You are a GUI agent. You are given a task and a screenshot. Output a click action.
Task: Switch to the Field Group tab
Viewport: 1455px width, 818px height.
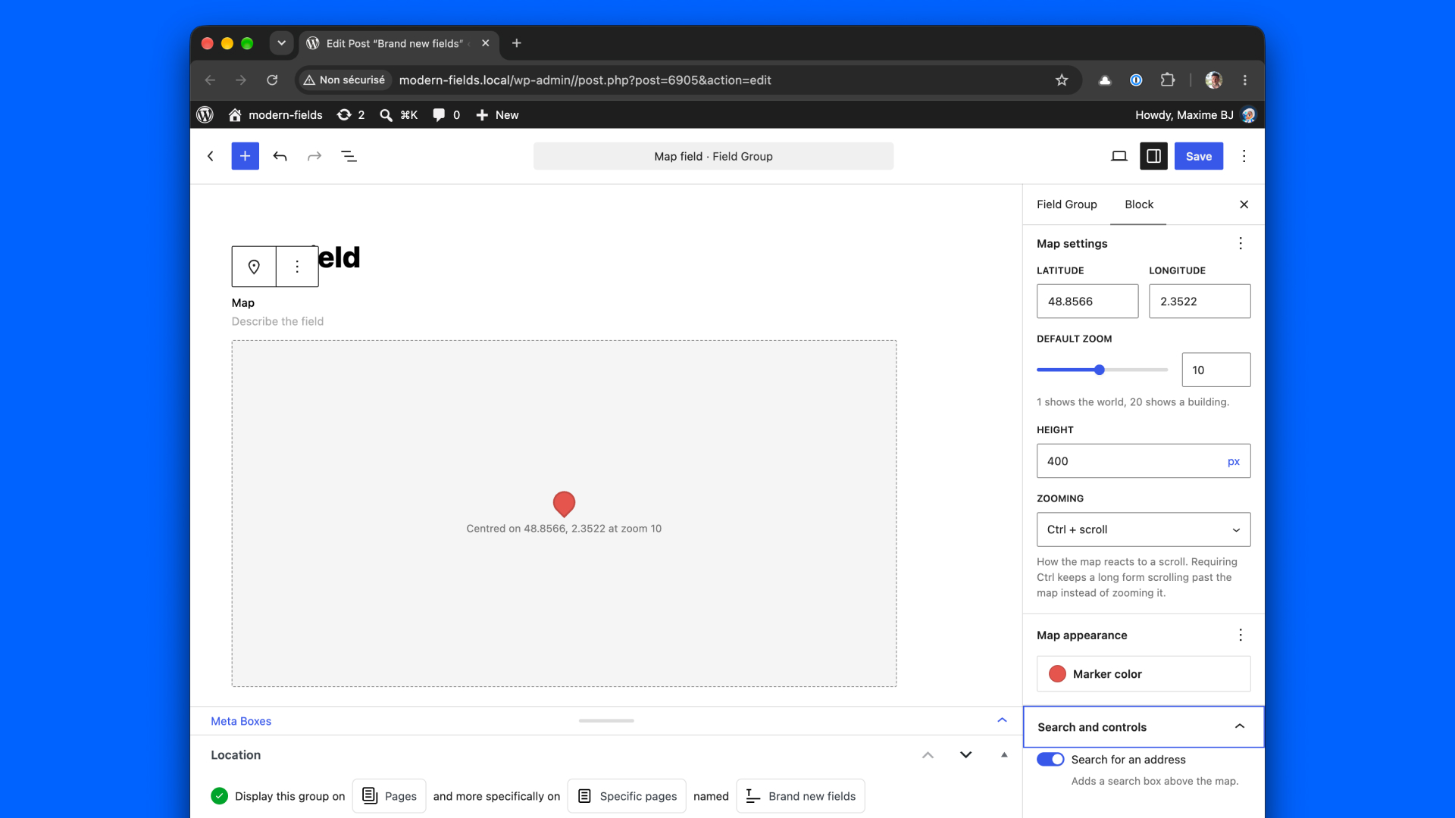(x=1066, y=204)
